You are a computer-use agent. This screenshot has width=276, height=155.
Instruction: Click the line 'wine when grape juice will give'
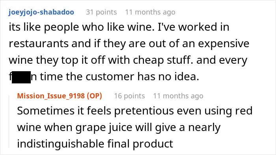point(119,127)
